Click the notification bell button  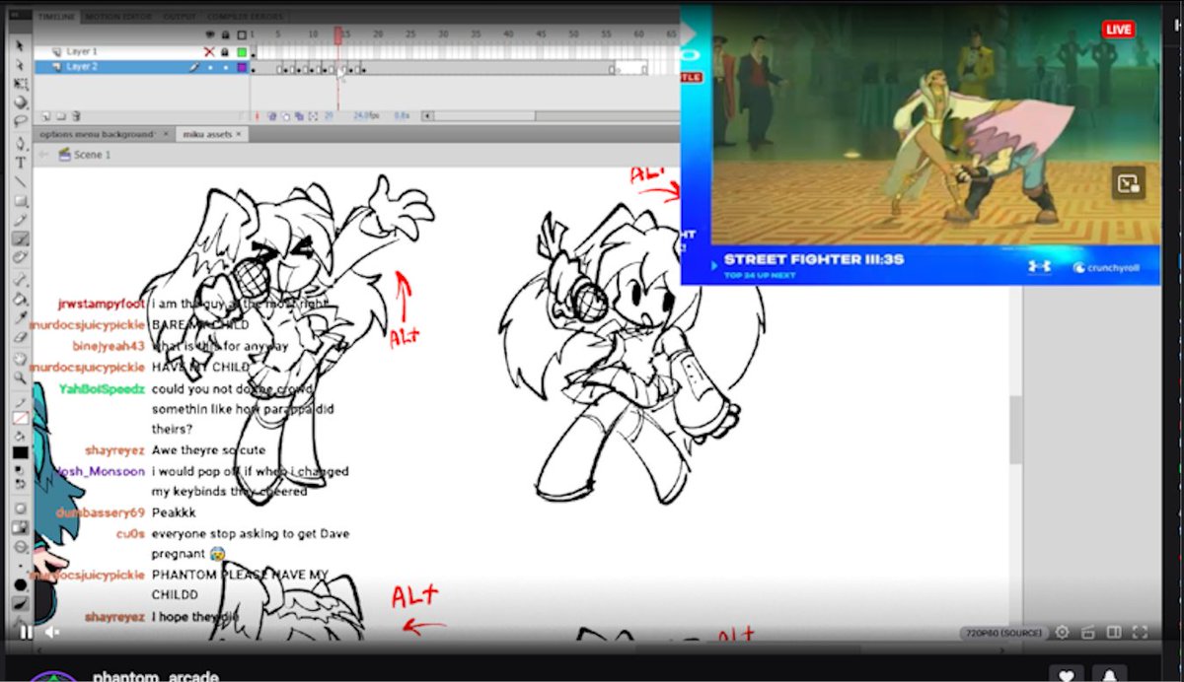pos(1110,674)
